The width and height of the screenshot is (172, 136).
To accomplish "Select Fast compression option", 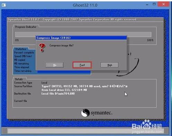I will pos(82,65).
